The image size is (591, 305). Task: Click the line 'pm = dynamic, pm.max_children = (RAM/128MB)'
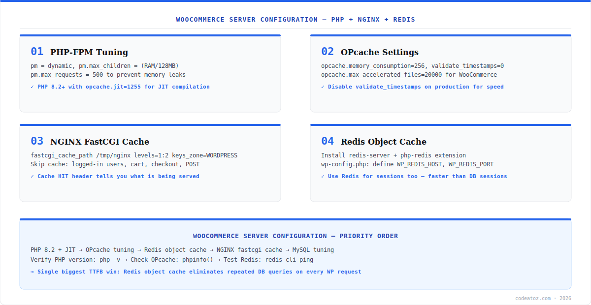coord(104,66)
